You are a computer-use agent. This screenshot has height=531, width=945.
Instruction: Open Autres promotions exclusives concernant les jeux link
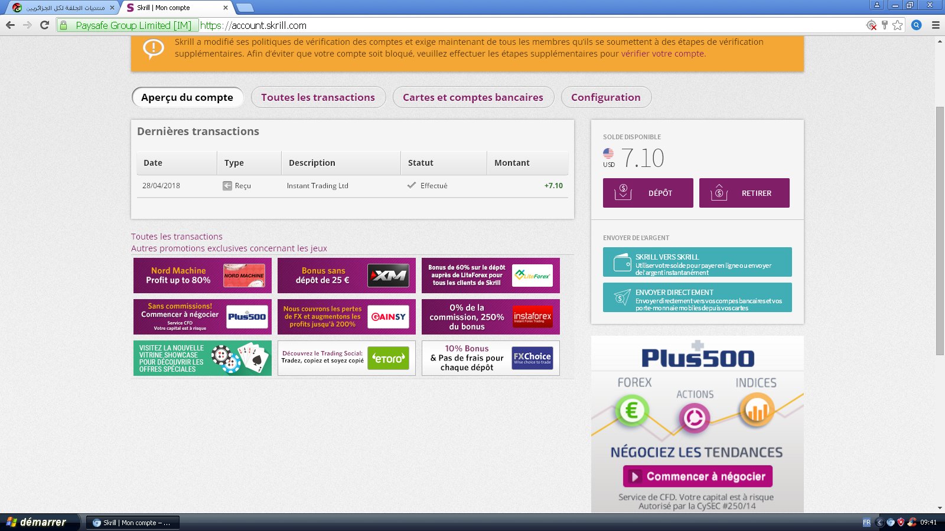click(229, 248)
